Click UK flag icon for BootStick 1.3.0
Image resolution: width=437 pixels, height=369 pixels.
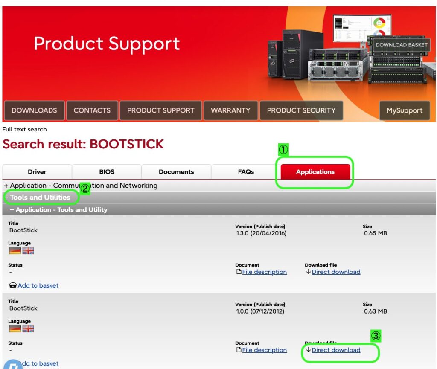point(28,250)
